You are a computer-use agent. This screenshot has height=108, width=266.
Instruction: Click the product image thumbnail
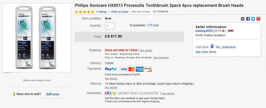click(37, 38)
